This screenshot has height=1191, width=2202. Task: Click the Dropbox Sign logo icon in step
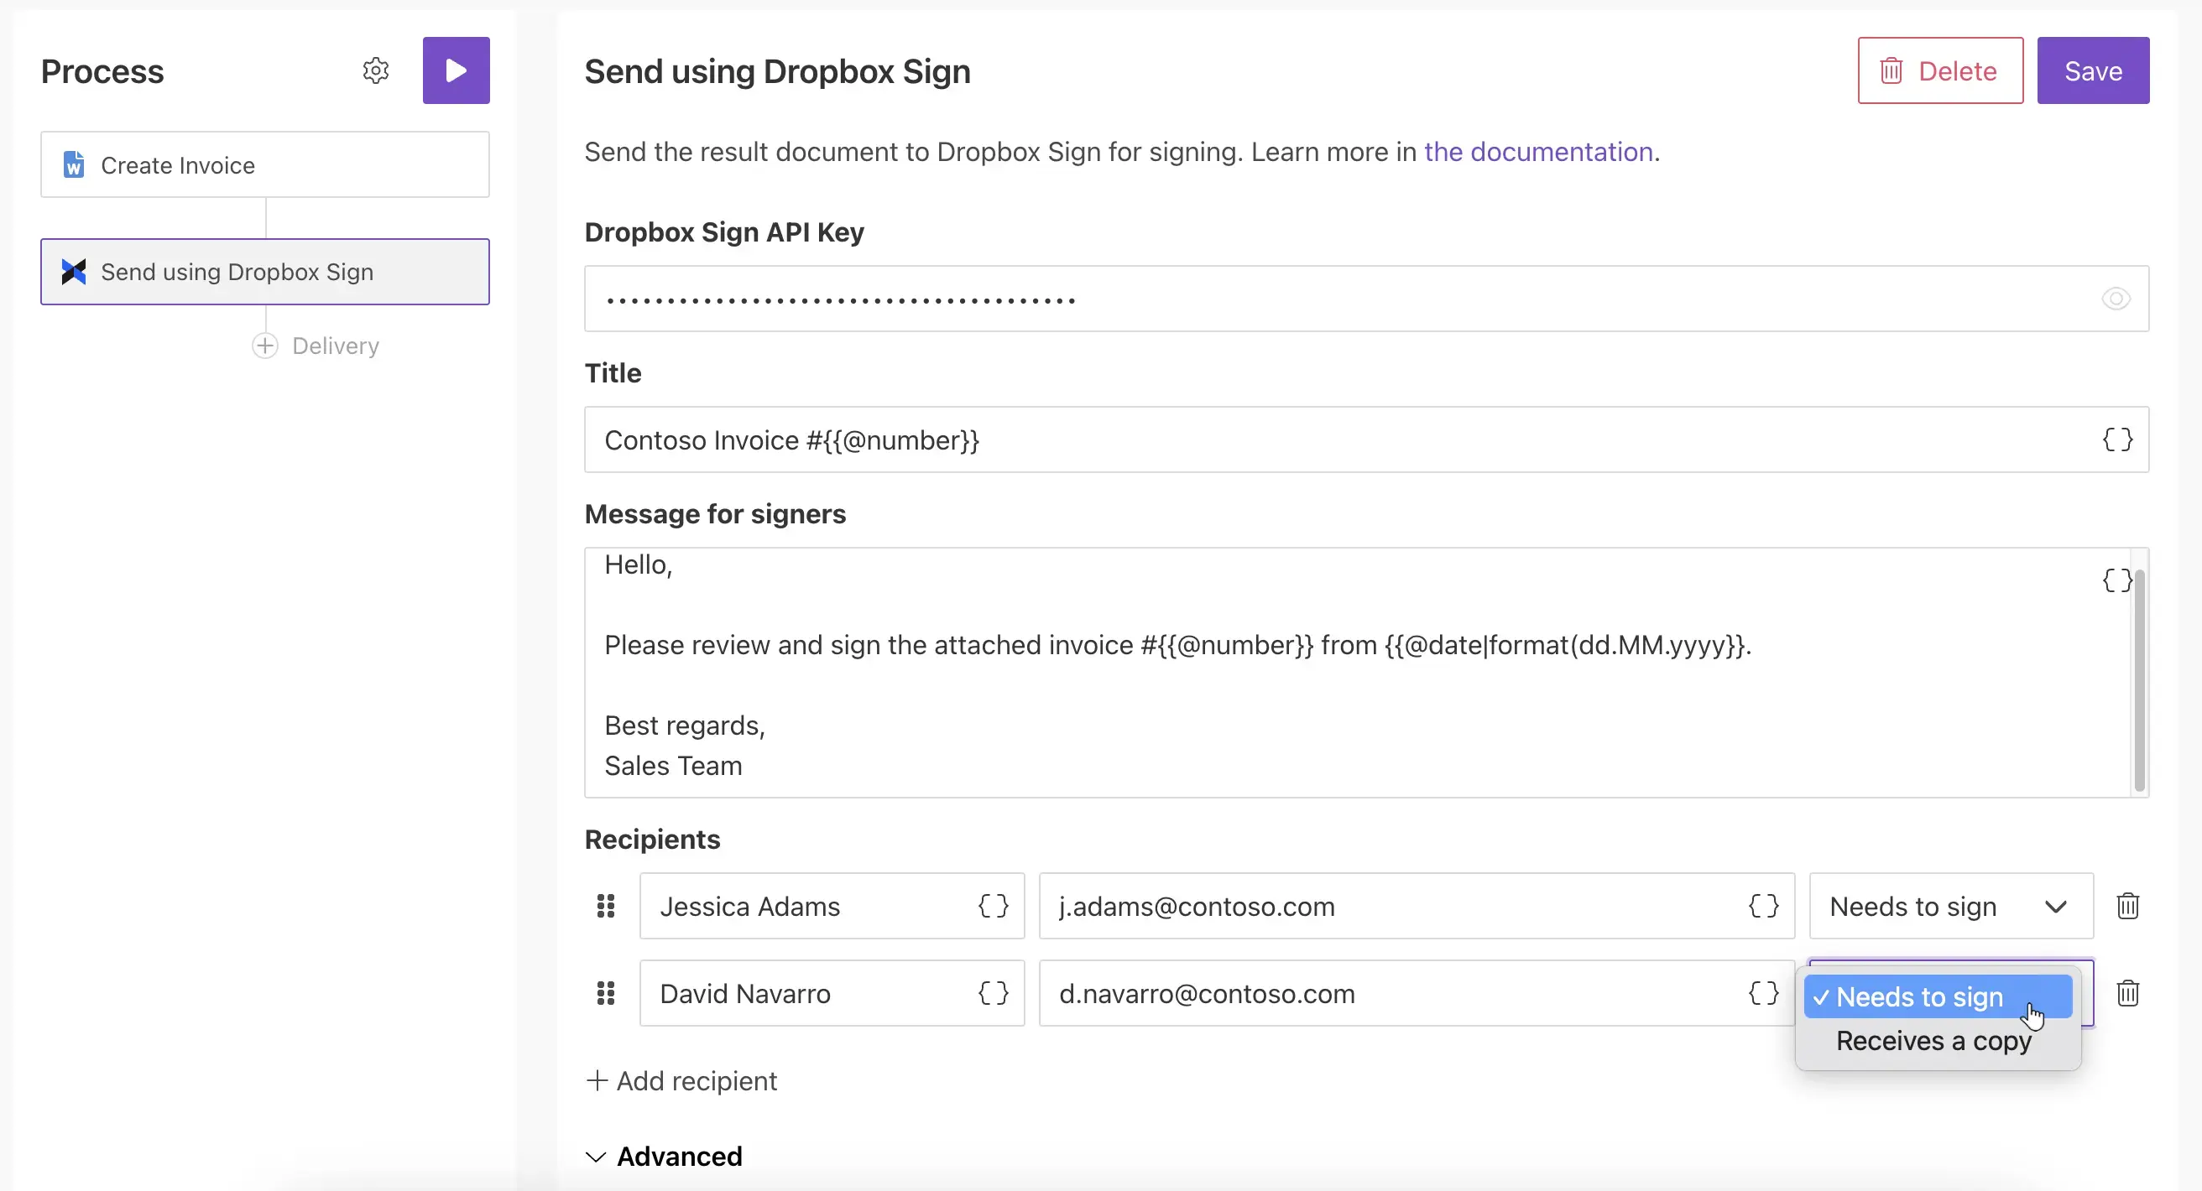pyautogui.click(x=74, y=272)
